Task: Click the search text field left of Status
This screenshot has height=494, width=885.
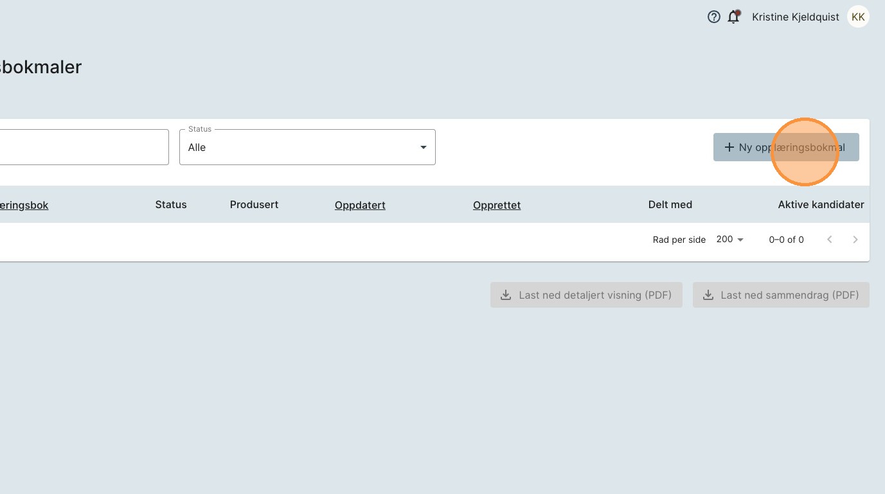Action: [84, 147]
